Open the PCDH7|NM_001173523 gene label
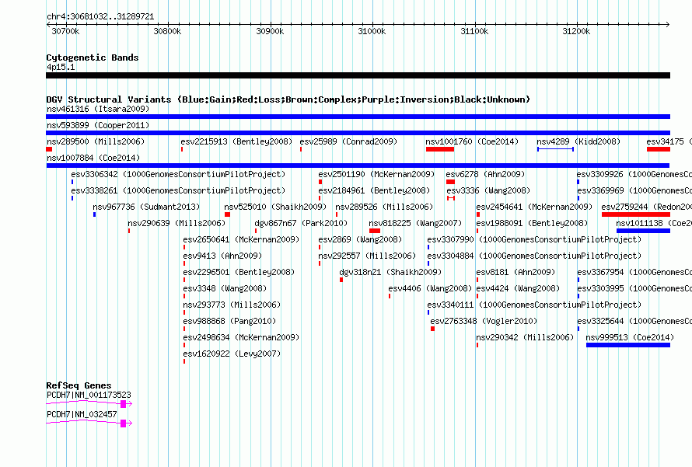This screenshot has width=692, height=467. click(89, 395)
